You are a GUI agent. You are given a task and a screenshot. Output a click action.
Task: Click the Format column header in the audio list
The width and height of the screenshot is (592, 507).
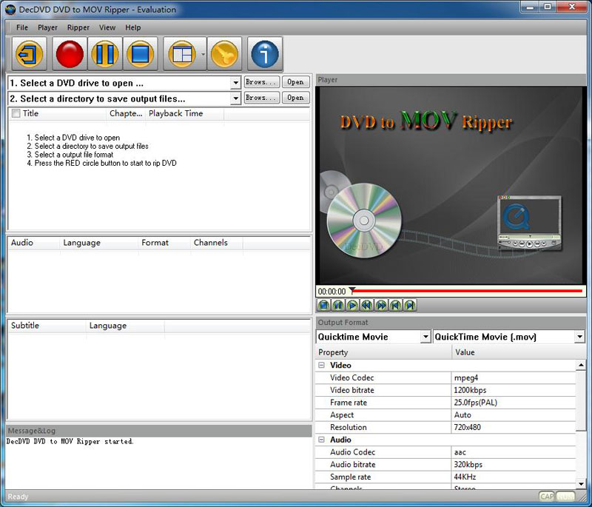164,243
